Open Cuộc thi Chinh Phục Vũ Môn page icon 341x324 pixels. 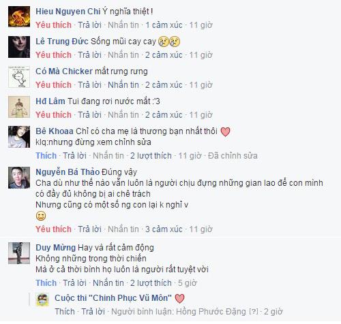(x=43, y=299)
